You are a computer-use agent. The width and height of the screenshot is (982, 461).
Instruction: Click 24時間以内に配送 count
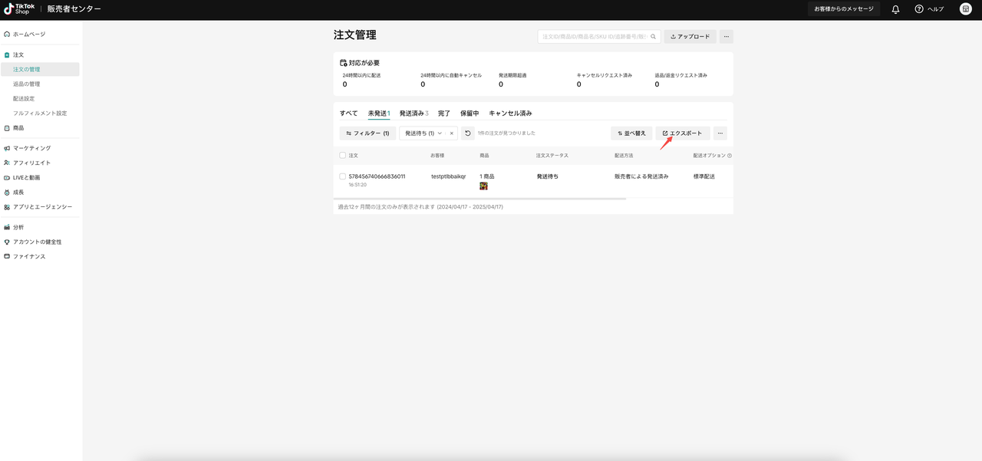pyautogui.click(x=344, y=84)
